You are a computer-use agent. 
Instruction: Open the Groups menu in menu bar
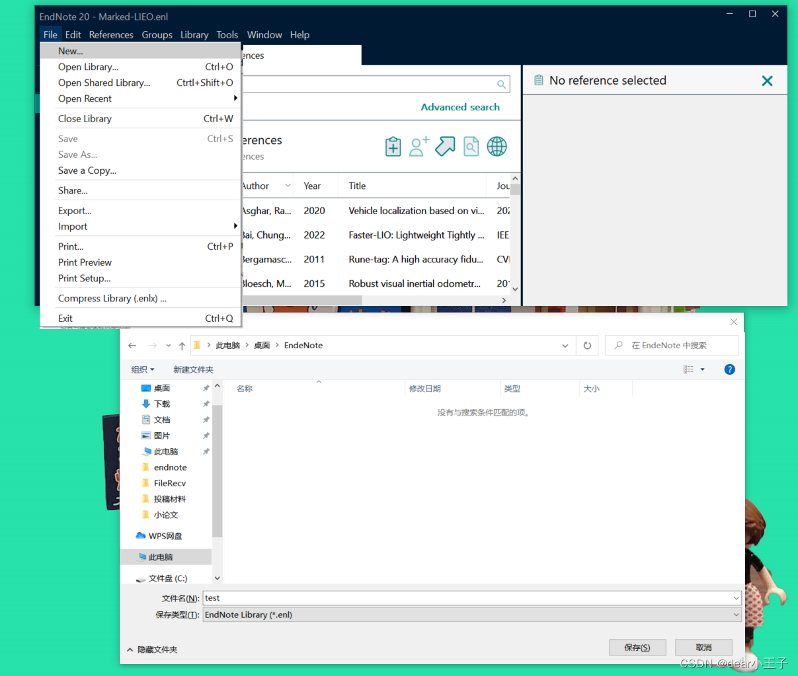click(x=157, y=34)
